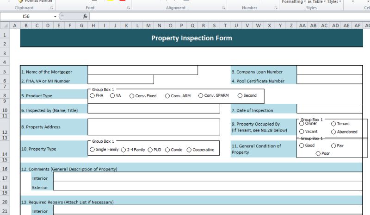The image size is (370, 215).
Task: Click the Name of the Mortgagor field
Action: pos(142,70)
